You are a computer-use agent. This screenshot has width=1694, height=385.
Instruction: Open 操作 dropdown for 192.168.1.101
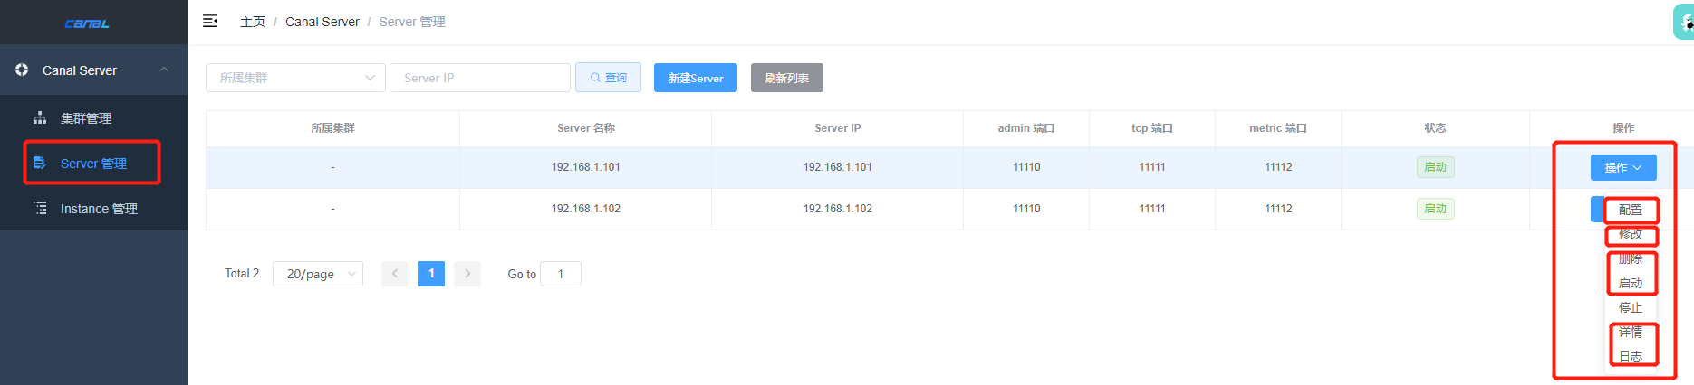1623,167
